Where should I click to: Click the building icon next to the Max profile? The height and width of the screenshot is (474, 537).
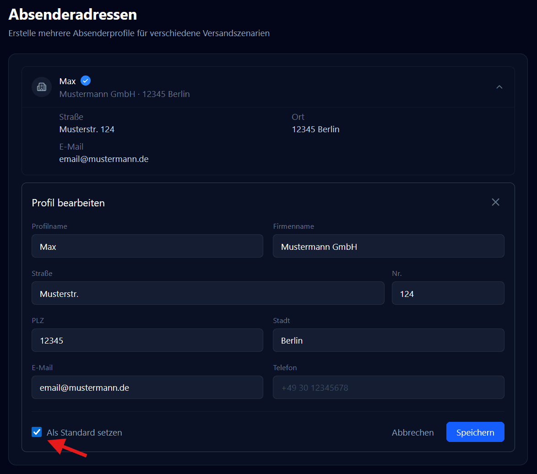[41, 87]
